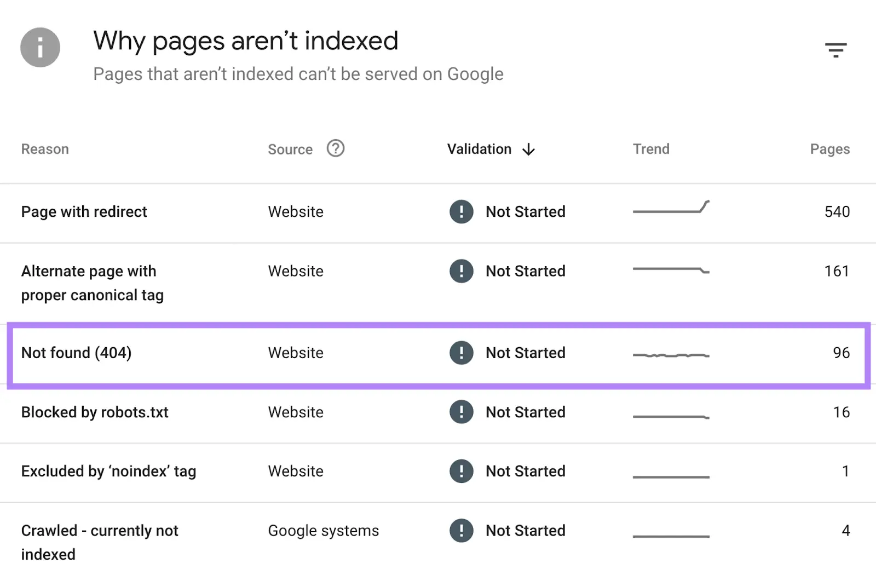Open the Page with redirect reason row

coord(84,212)
